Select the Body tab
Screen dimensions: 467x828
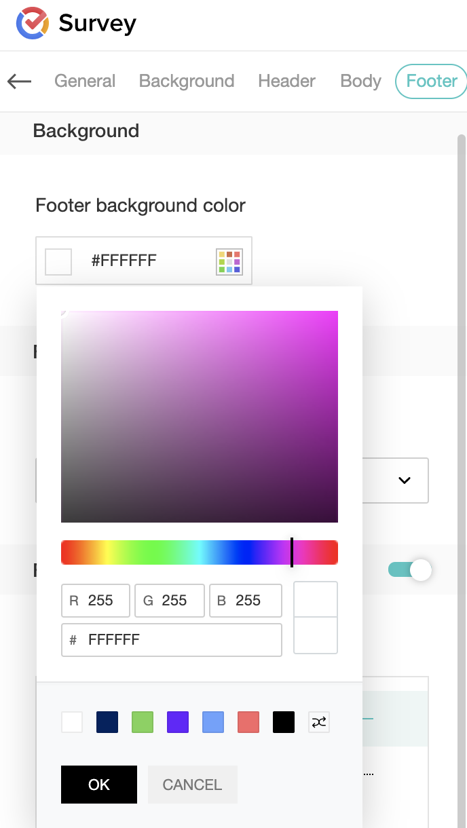tap(360, 81)
